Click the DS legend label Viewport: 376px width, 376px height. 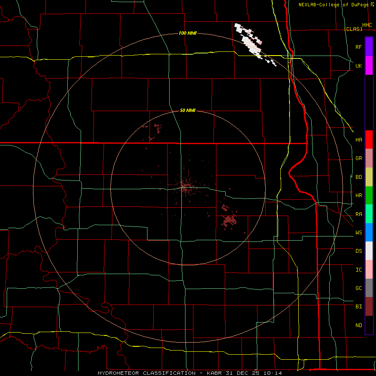click(358, 251)
